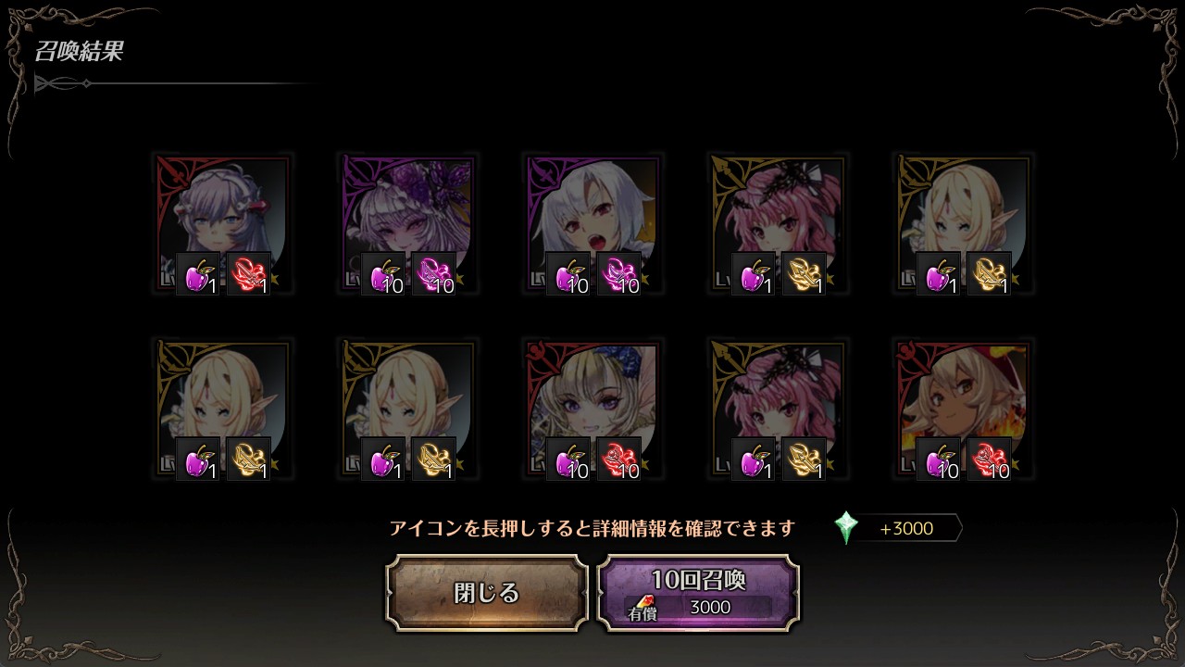
Task: Open the tan-skinned character card with flames
Action: tap(963, 409)
